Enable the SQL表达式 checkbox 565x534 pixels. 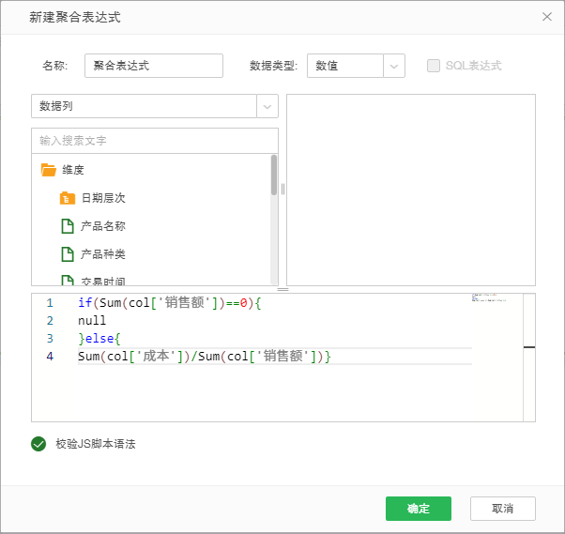coord(434,66)
